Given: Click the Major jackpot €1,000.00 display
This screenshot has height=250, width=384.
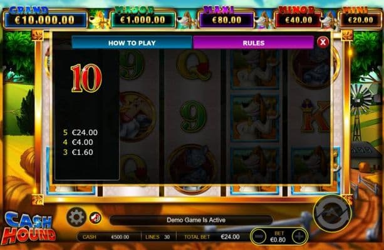Looking at the screenshot, I should click(x=143, y=19).
